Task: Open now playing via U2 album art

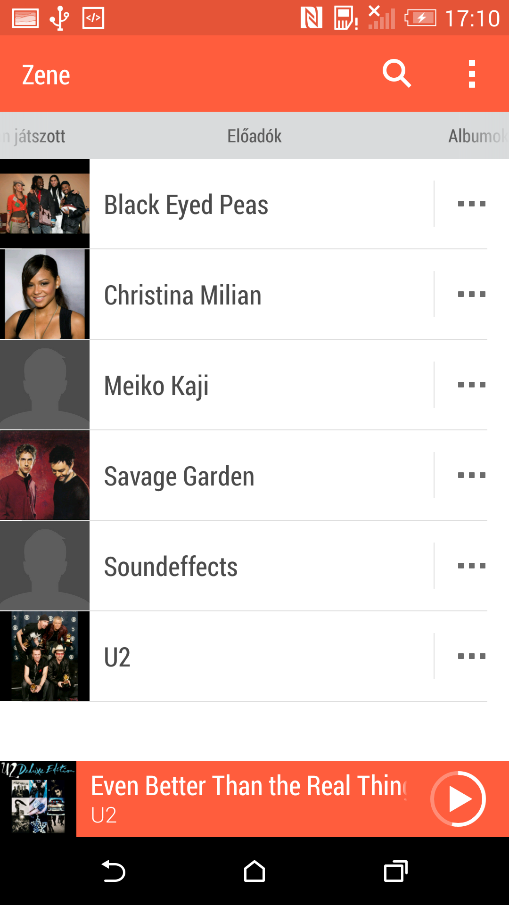Action: [38, 799]
